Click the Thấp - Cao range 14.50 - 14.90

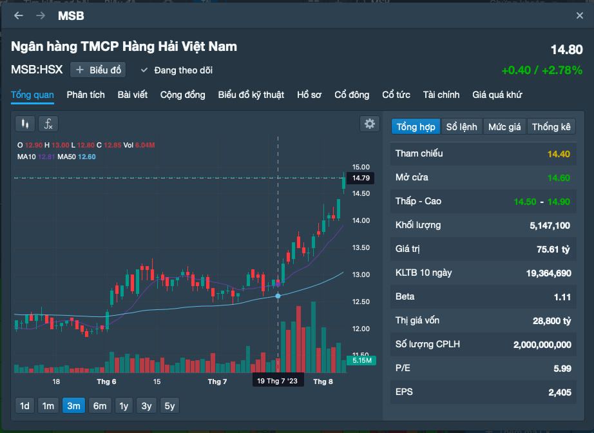click(542, 202)
